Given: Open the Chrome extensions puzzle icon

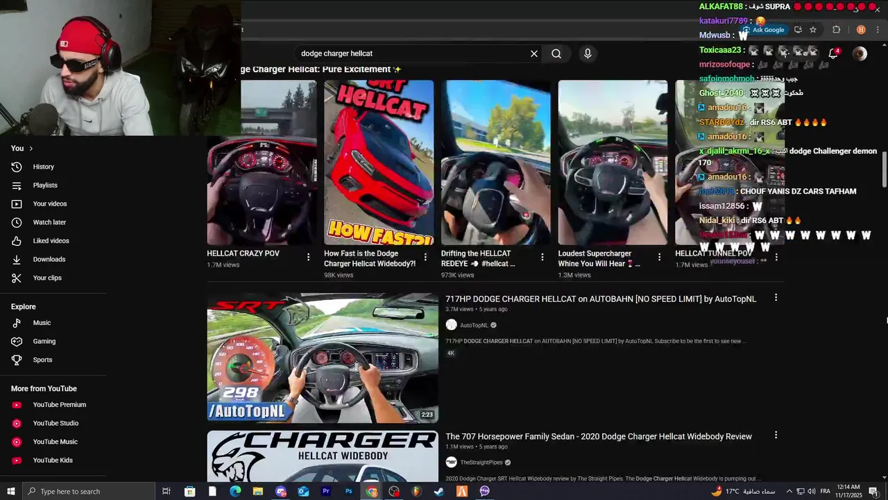Looking at the screenshot, I should (x=836, y=30).
